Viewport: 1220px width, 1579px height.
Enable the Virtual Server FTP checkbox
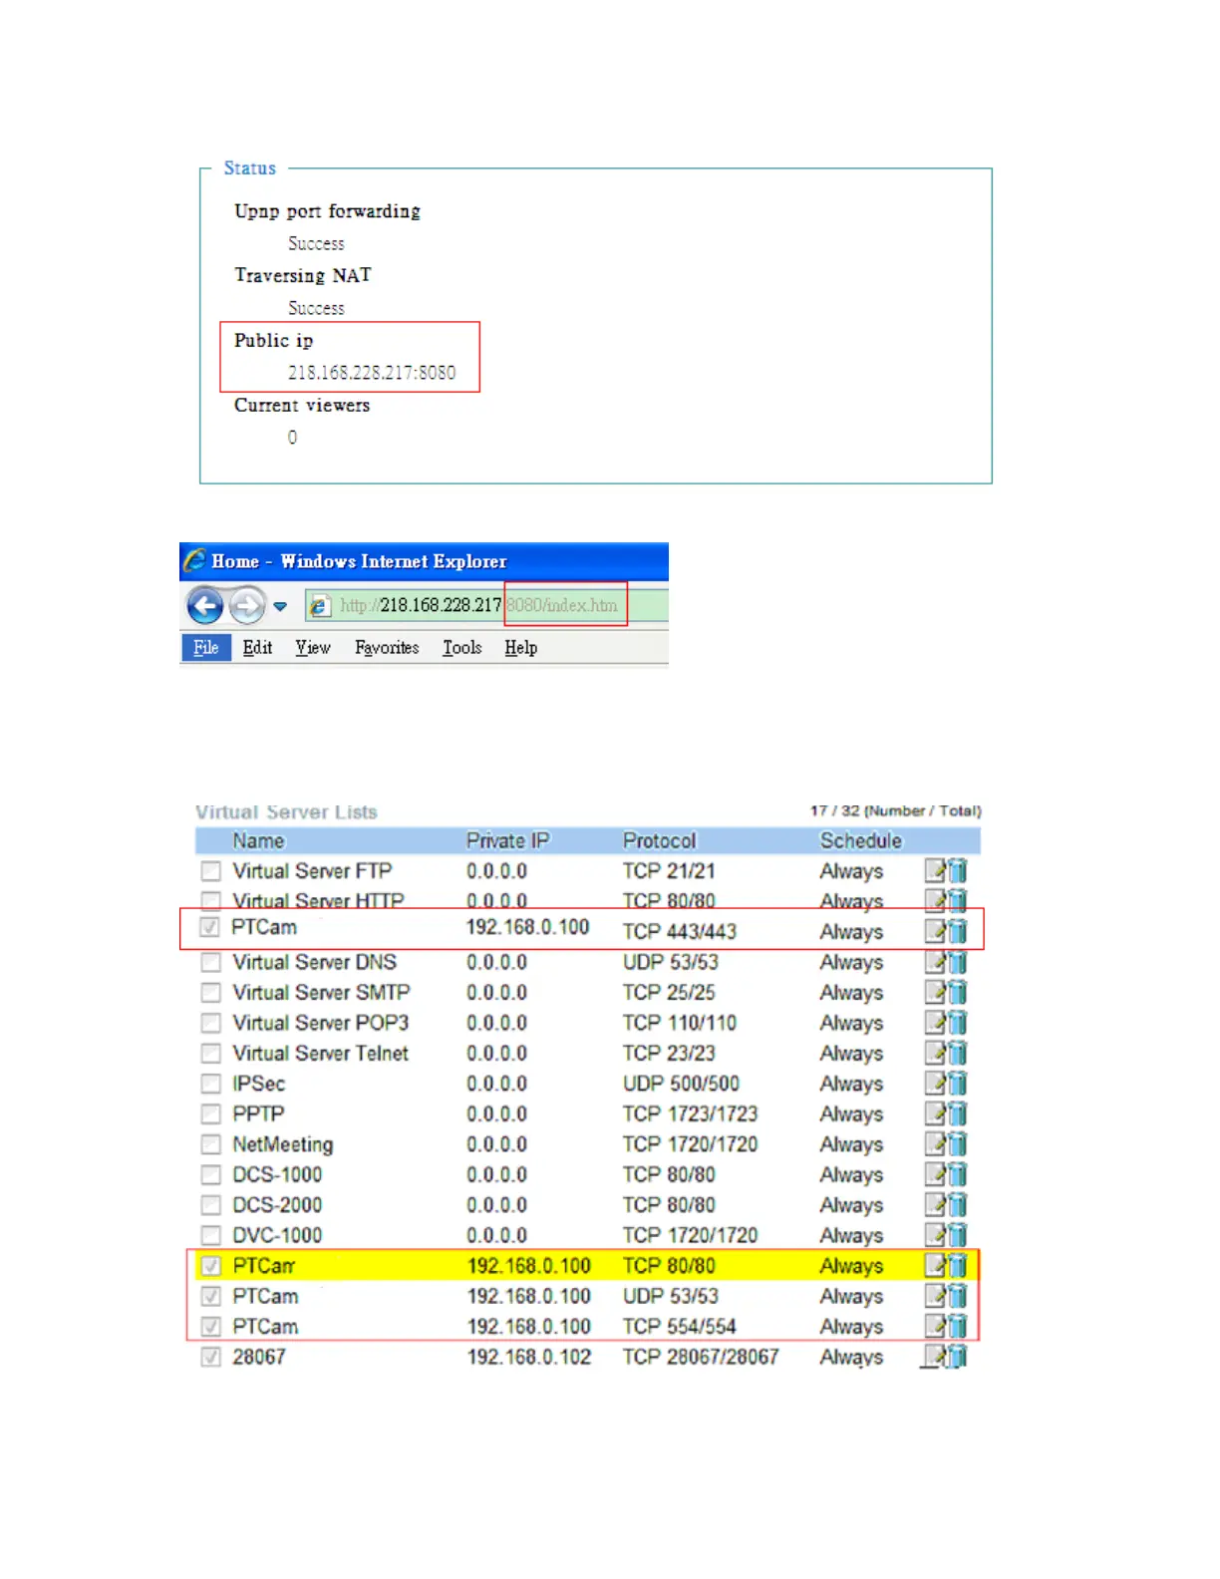pos(210,871)
